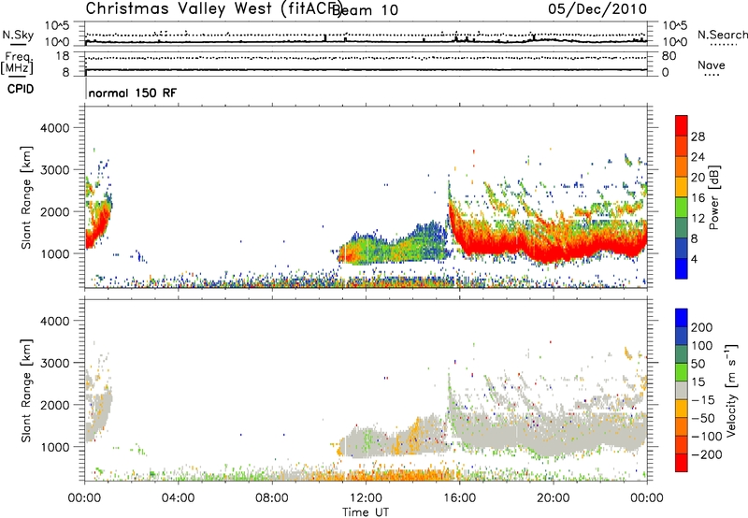Click the "16:00" time tick label
The width and height of the screenshot is (748, 518).
pos(459,498)
